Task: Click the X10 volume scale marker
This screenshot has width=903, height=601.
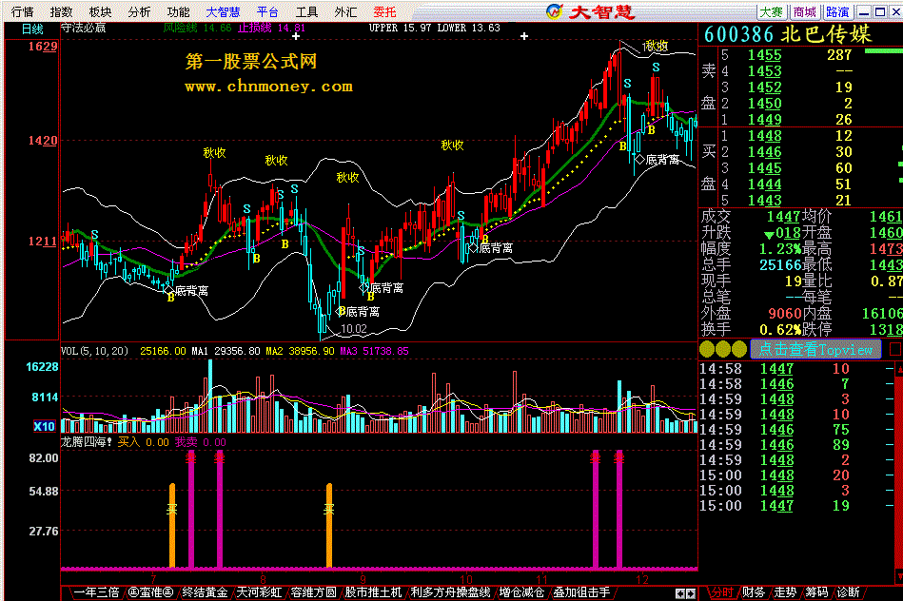Action: (44, 426)
